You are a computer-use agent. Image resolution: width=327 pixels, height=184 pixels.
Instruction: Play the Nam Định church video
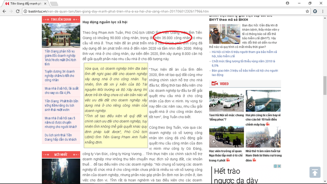pyautogui.click(x=263, y=137)
